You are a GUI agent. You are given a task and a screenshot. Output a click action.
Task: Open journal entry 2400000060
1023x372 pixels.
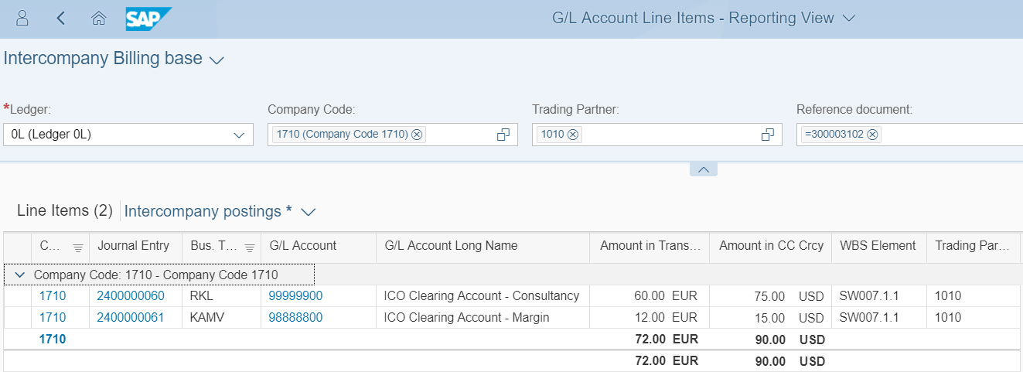[x=131, y=295]
